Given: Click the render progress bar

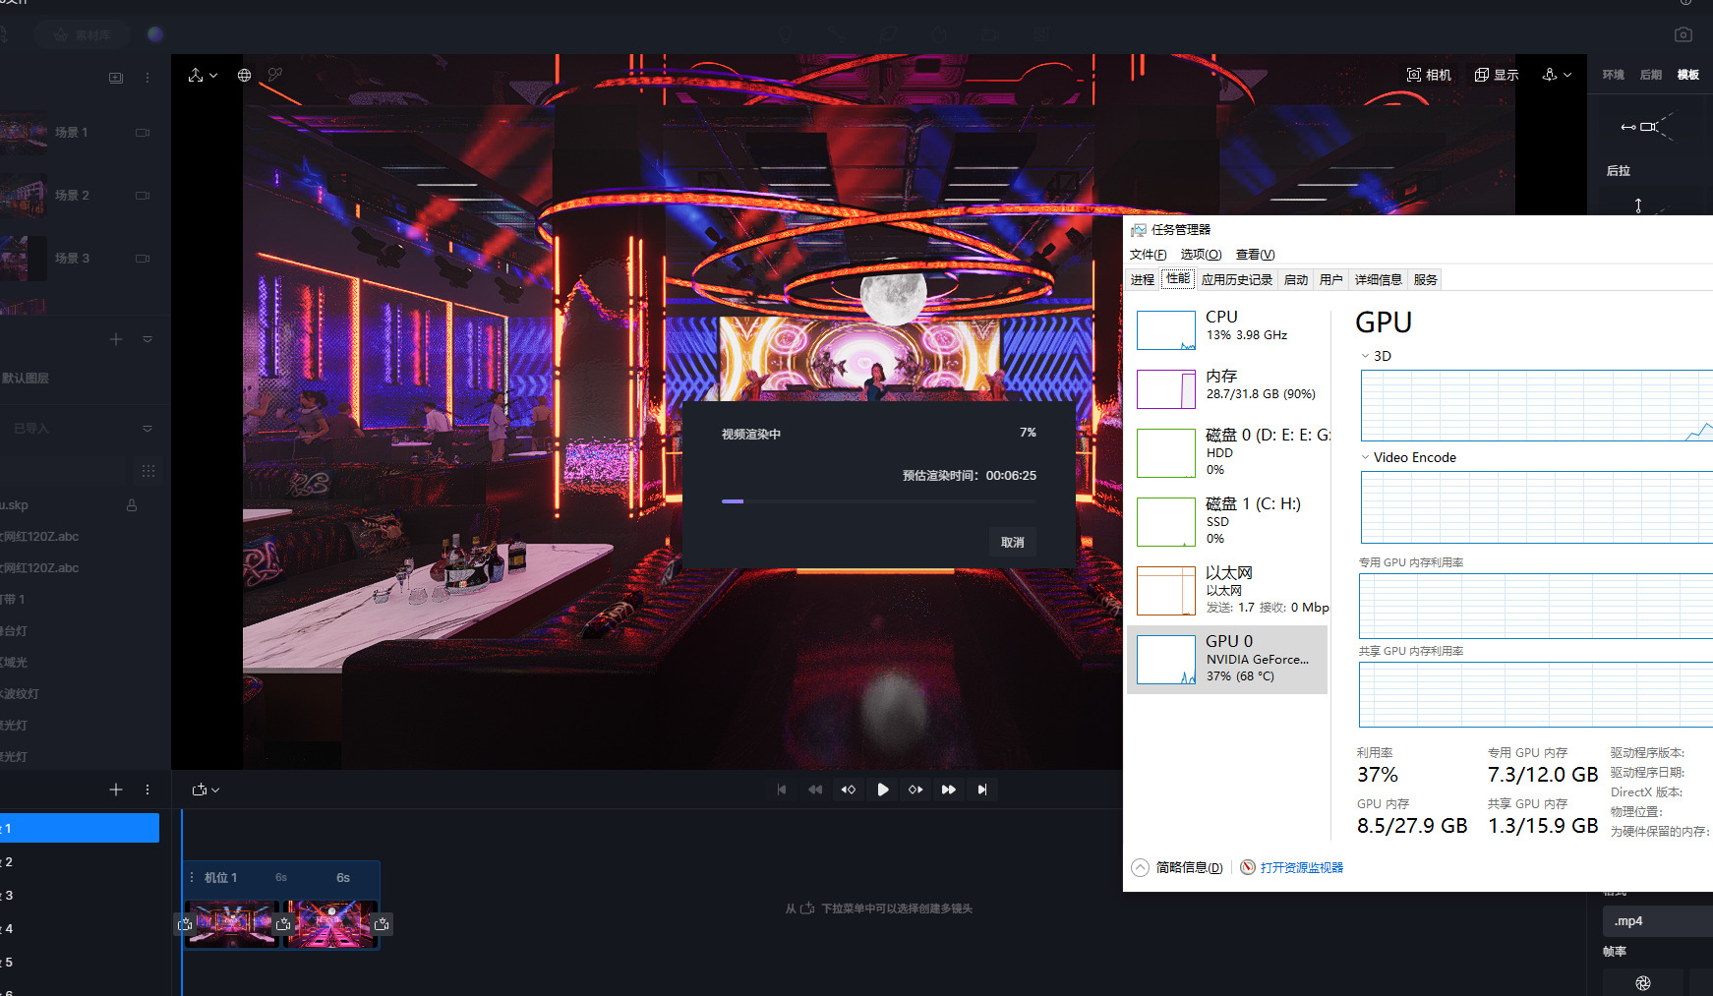Looking at the screenshot, I should coord(878,501).
